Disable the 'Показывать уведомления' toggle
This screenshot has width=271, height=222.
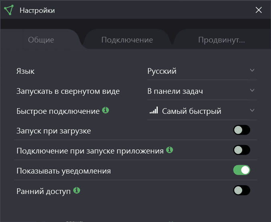(x=241, y=170)
